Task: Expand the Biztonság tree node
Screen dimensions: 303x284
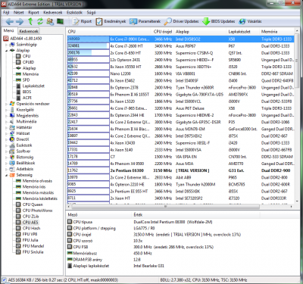Action: coord(6,157)
